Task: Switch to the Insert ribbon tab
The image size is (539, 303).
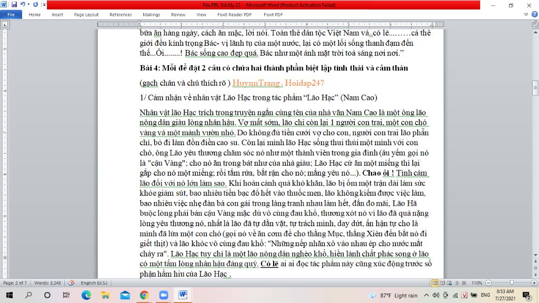Action: pyautogui.click(x=57, y=15)
